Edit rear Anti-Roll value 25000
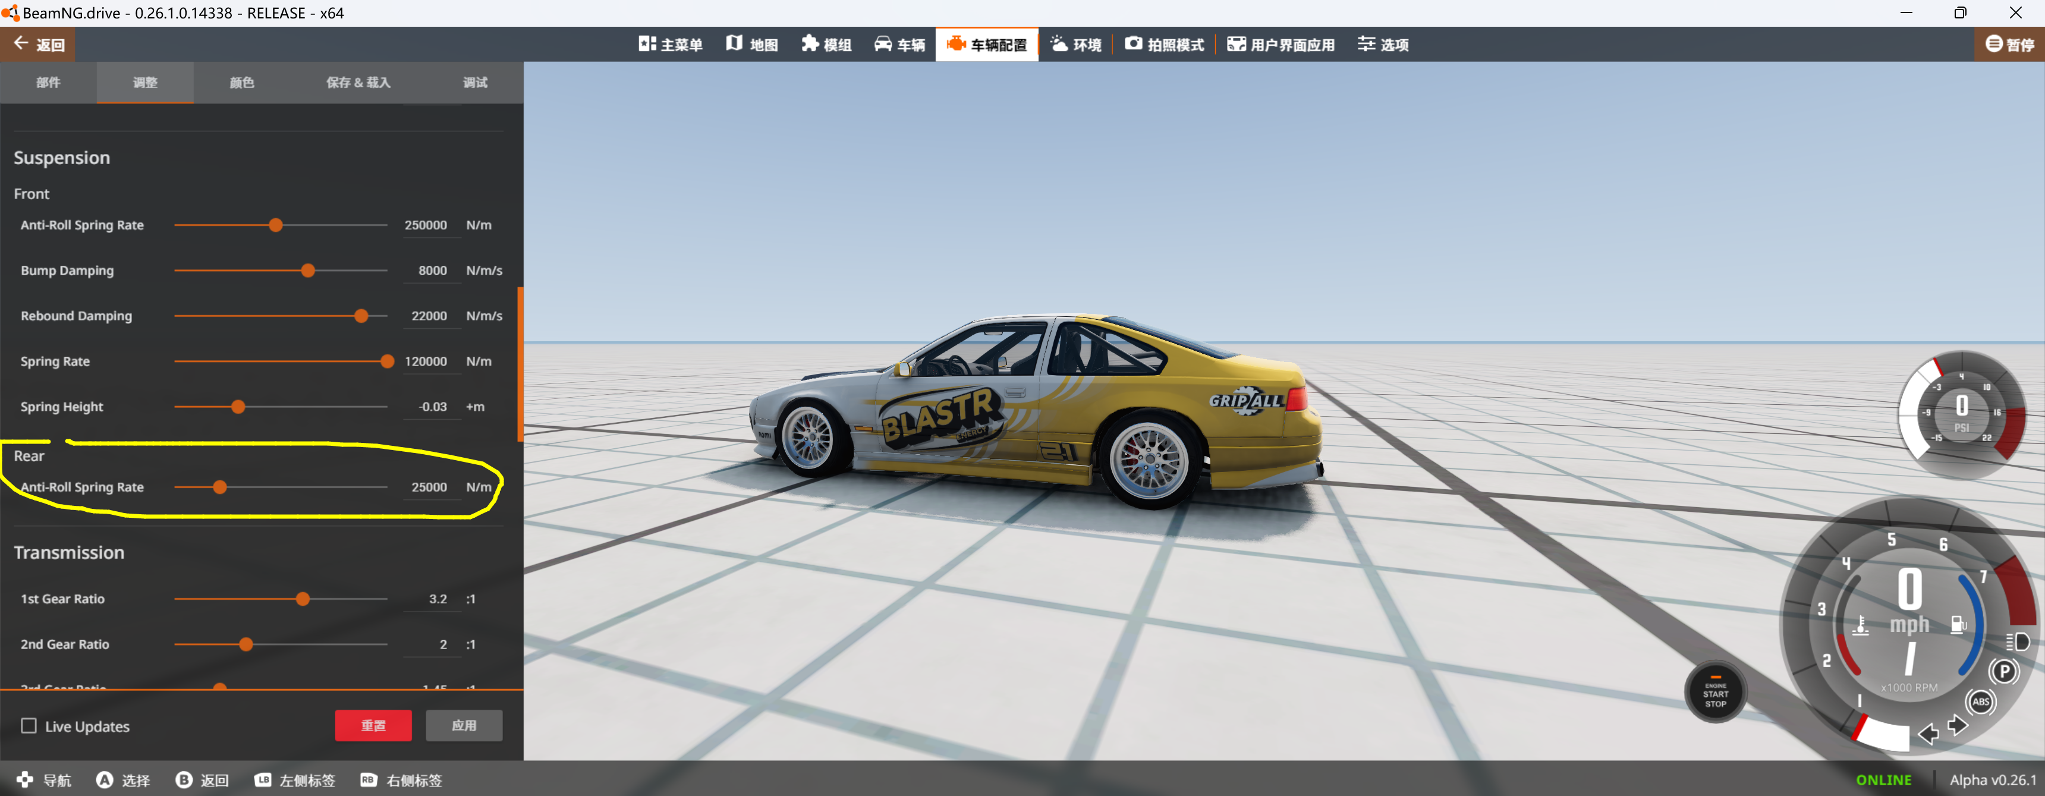2045x796 pixels. tap(430, 487)
